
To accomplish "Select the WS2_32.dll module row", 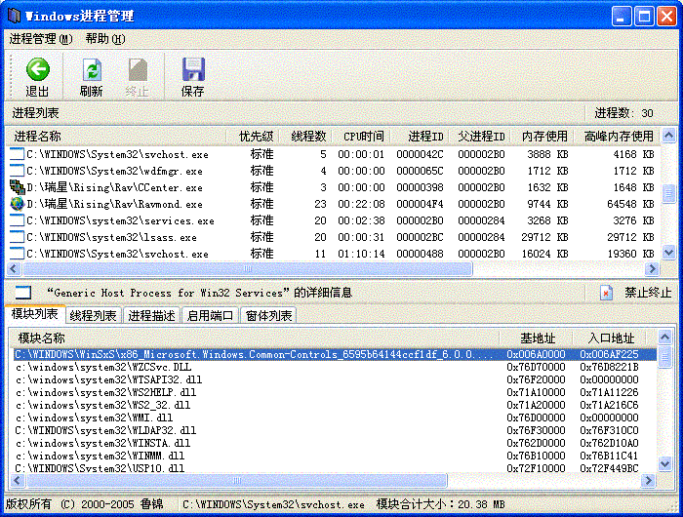I will point(334,405).
